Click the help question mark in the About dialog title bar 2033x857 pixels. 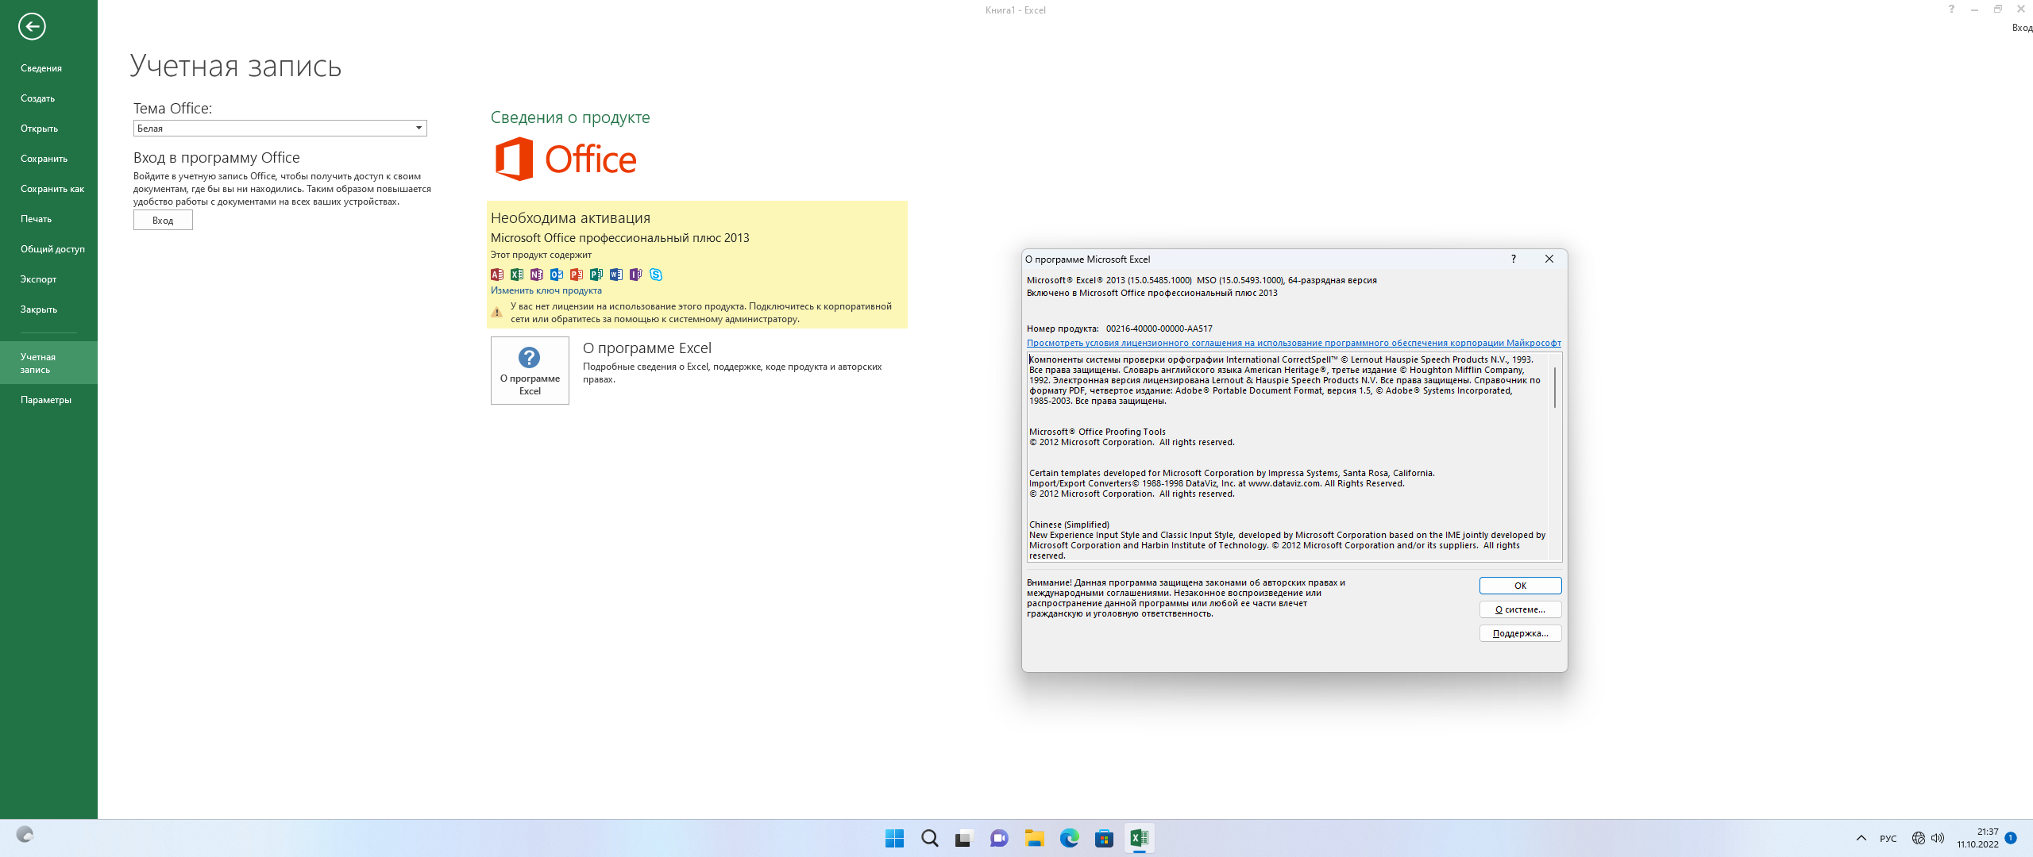[1513, 259]
